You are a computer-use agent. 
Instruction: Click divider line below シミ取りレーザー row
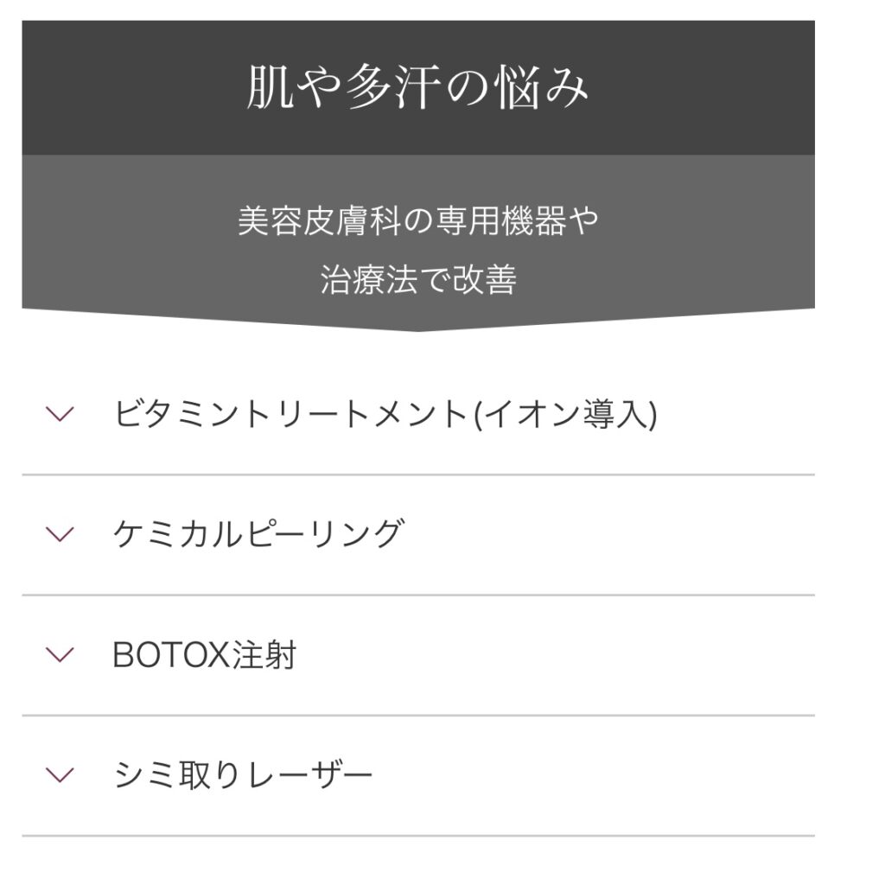point(418,836)
